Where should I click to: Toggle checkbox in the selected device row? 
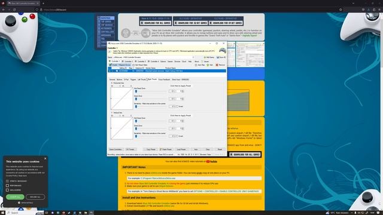(117, 71)
